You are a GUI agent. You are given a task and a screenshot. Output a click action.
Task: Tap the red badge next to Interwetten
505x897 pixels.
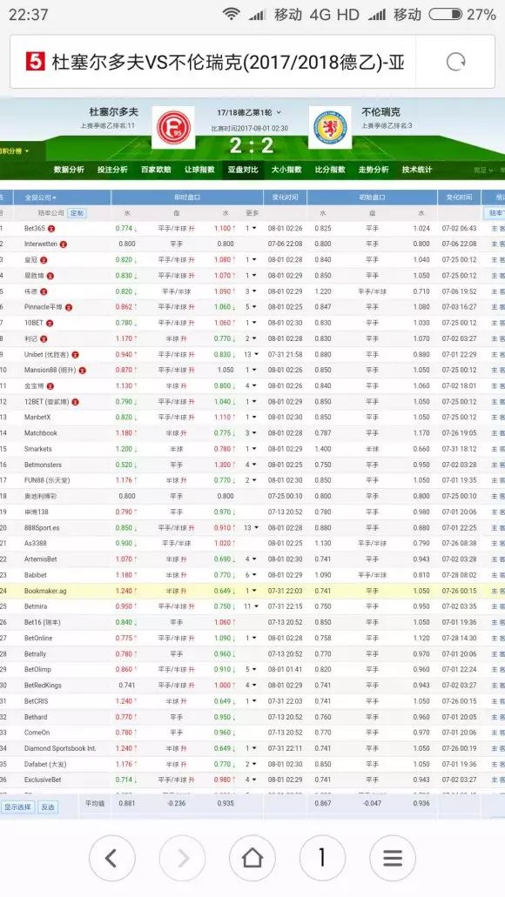click(x=63, y=244)
